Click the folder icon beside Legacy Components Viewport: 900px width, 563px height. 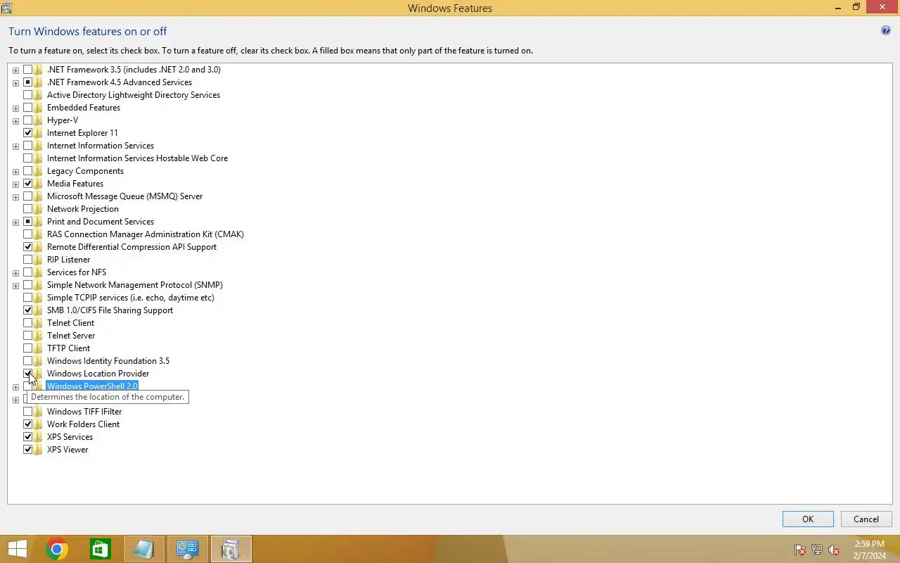pos(39,171)
